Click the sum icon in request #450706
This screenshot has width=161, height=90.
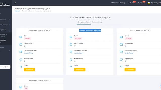coord(121,37)
